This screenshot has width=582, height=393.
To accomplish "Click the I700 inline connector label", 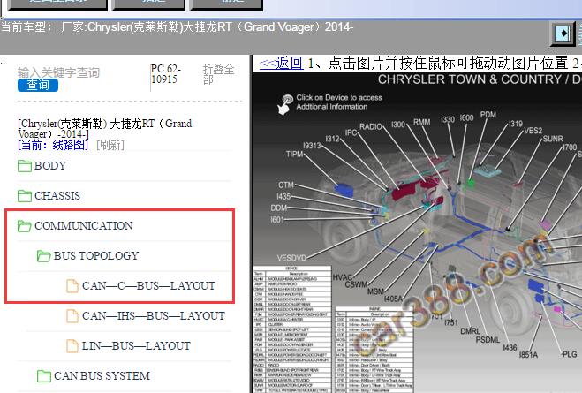I will coord(570,147).
